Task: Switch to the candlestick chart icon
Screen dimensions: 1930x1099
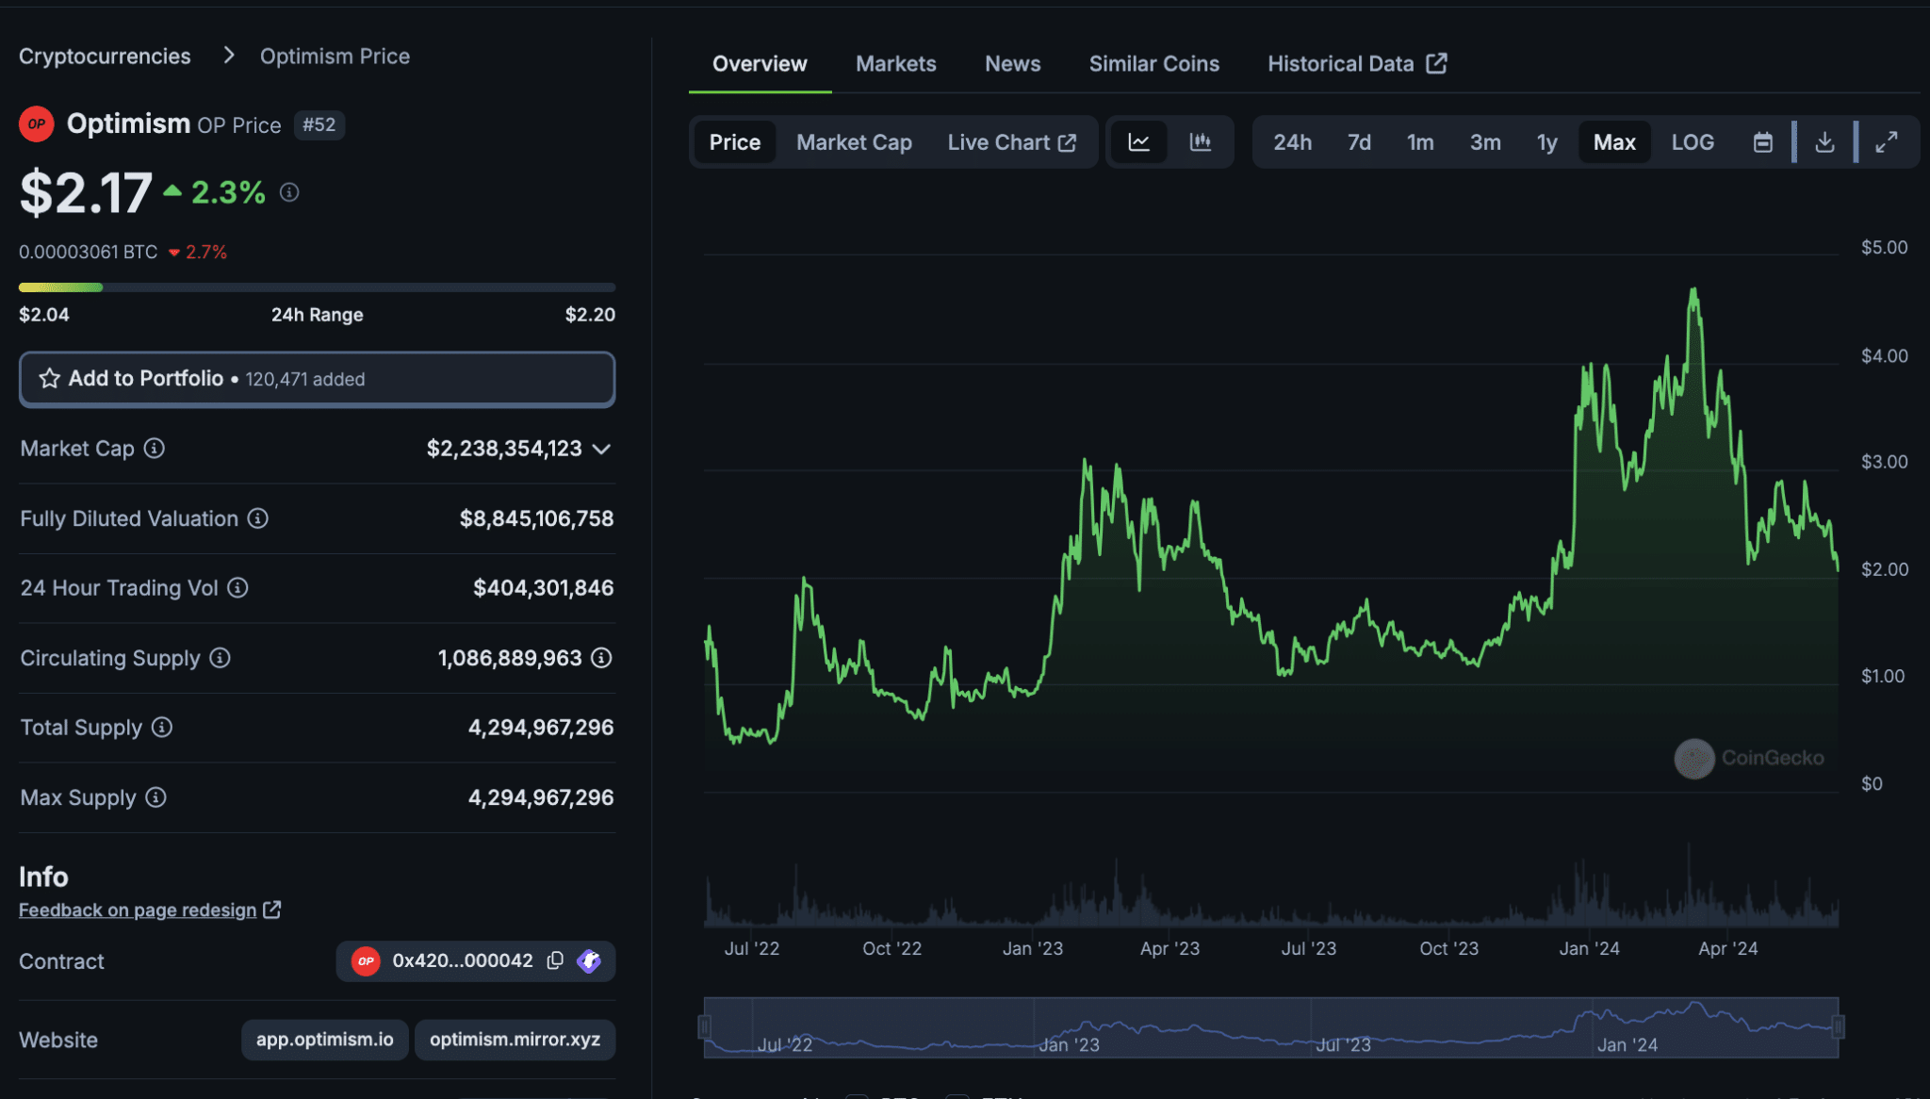Action: [x=1200, y=142]
